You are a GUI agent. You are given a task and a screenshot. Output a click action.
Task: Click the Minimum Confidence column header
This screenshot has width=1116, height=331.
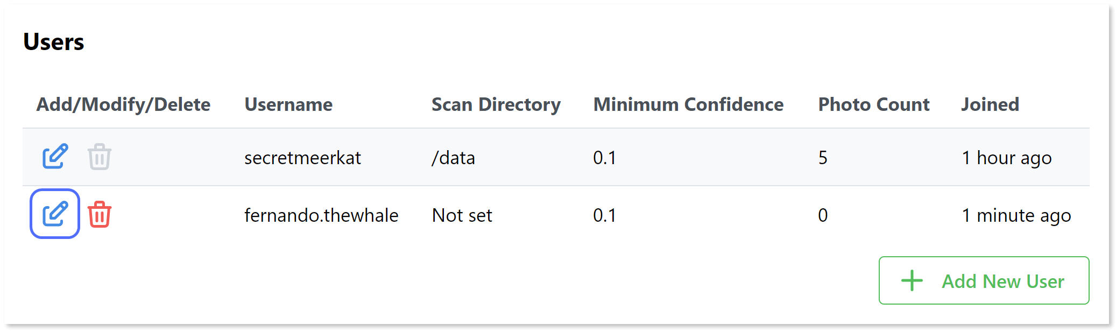(x=688, y=104)
